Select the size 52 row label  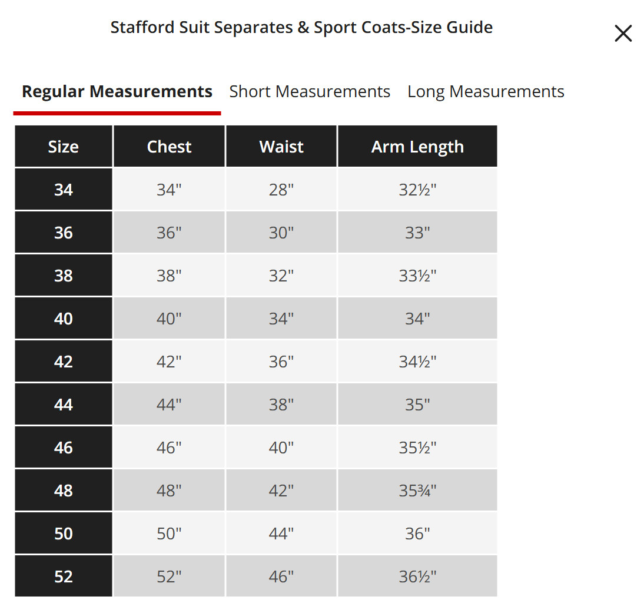pos(63,576)
